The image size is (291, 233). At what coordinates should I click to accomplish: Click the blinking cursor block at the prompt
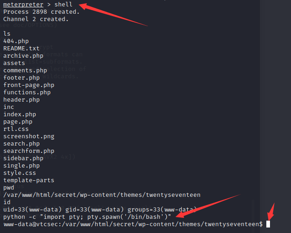(268, 224)
